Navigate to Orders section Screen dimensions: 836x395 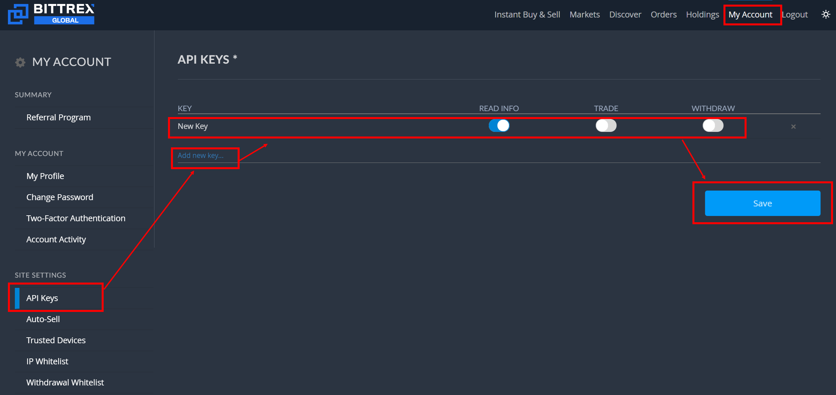[x=663, y=15]
